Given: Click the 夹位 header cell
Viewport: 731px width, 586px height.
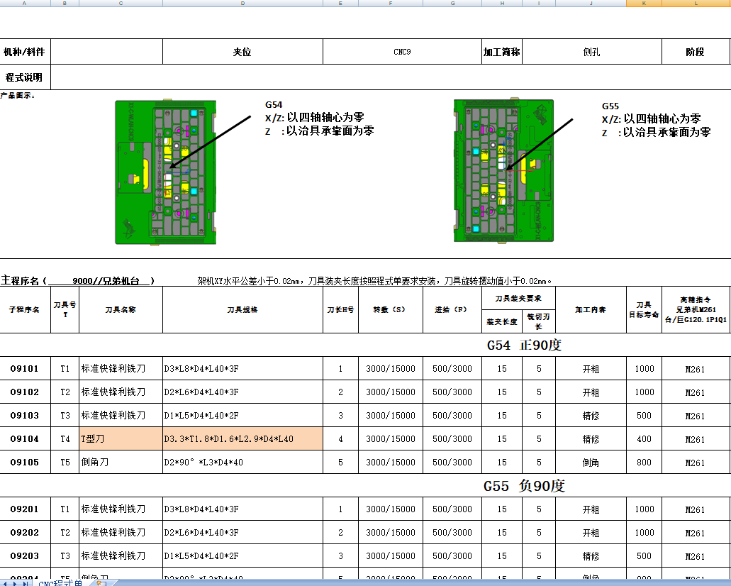Looking at the screenshot, I should pos(242,50).
